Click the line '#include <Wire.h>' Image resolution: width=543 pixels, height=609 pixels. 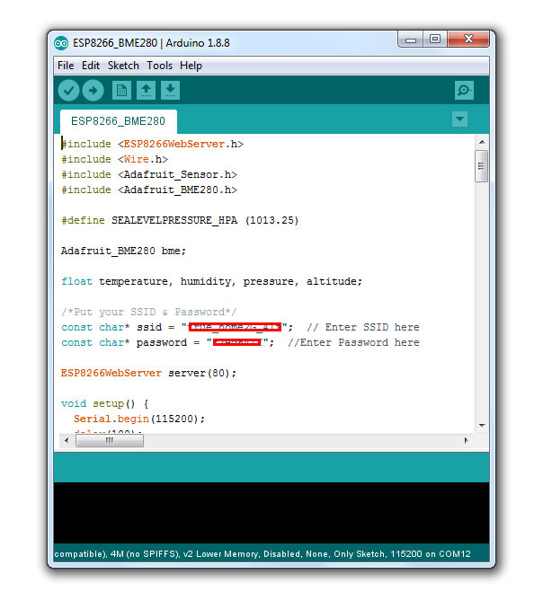pos(115,159)
